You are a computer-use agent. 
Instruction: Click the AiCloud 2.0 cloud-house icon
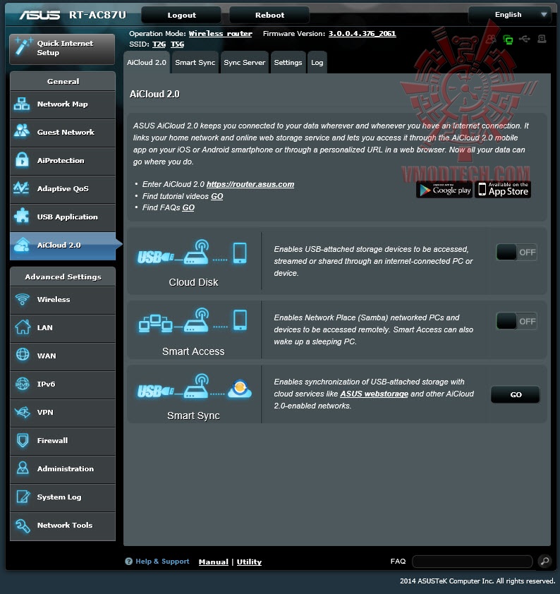click(x=22, y=245)
